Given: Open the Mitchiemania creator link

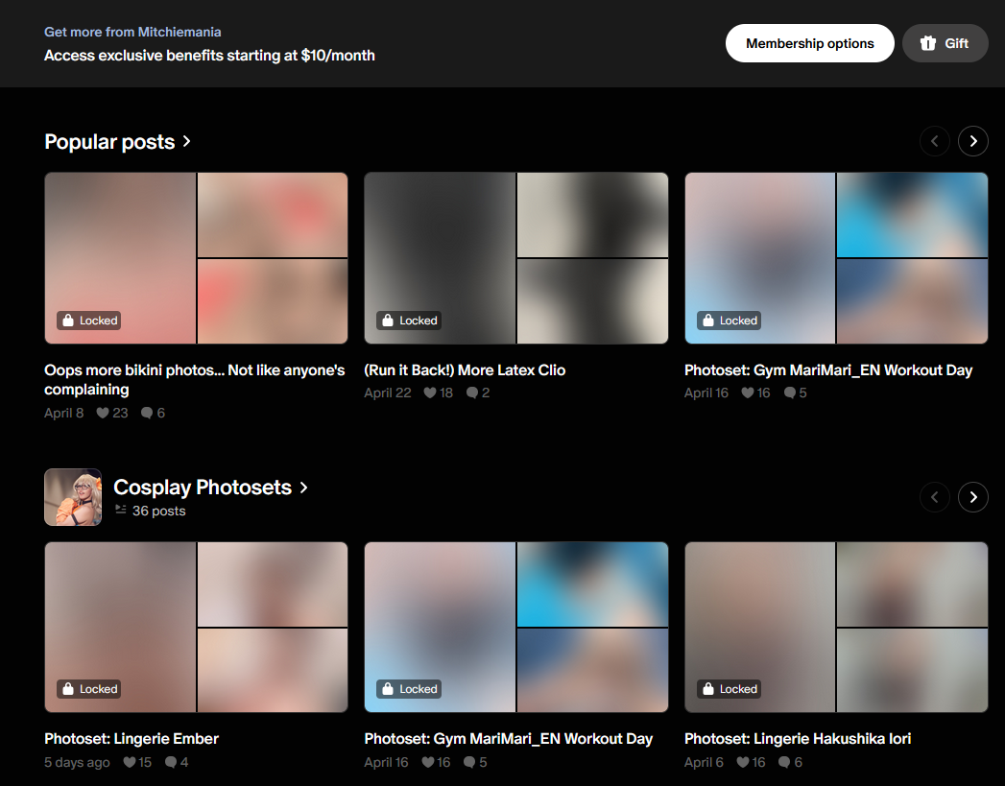Looking at the screenshot, I should coord(132,32).
